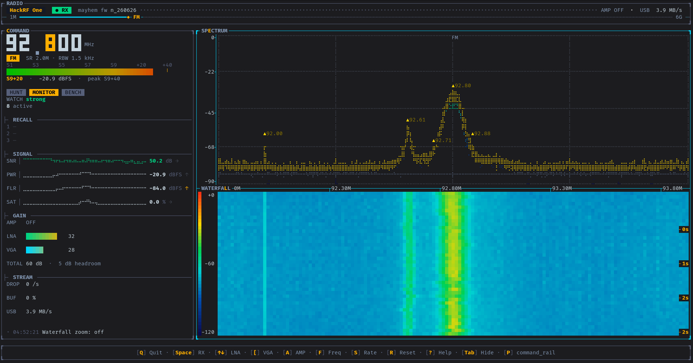
Task: Click the 92.30M waterfall axis label
Action: pyautogui.click(x=341, y=188)
